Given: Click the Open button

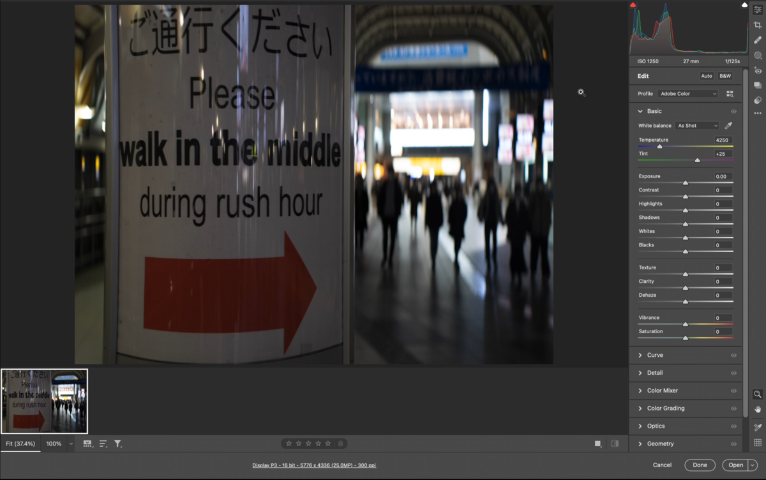Looking at the screenshot, I should click(x=735, y=465).
